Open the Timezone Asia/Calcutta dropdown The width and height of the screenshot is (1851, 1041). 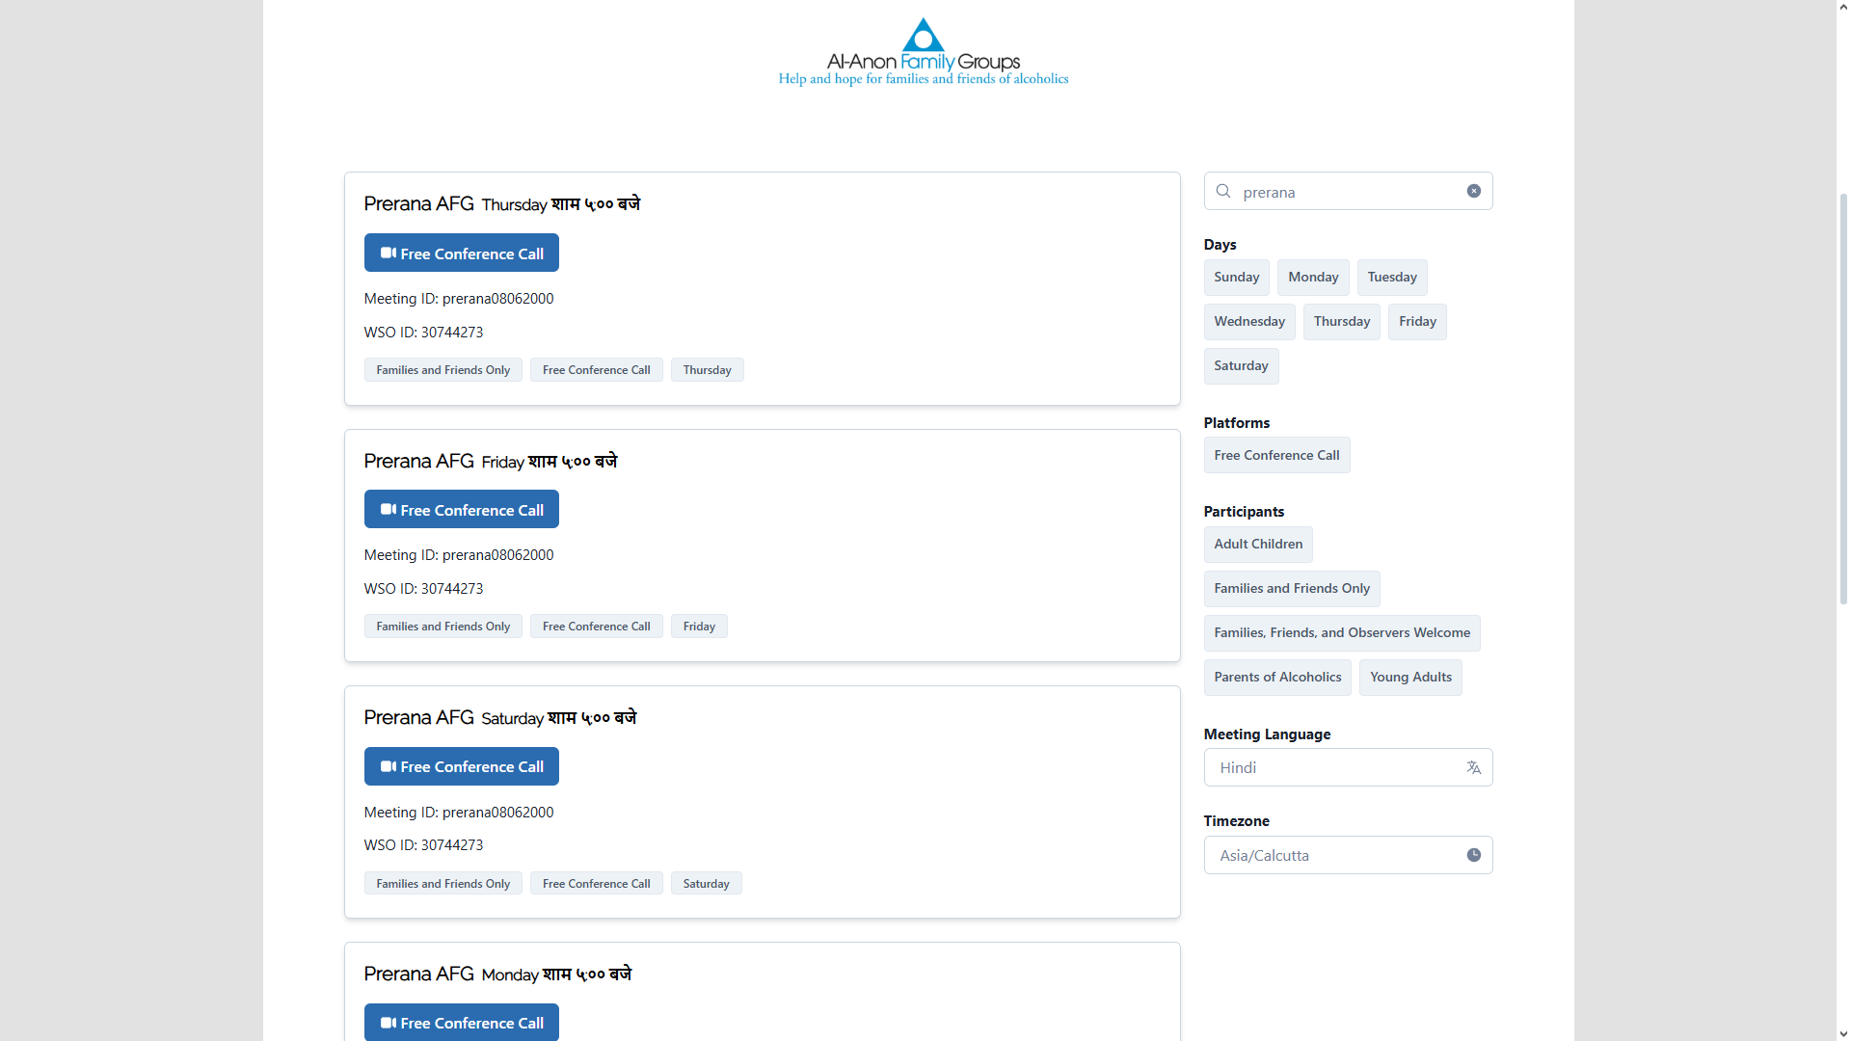[1349, 856]
